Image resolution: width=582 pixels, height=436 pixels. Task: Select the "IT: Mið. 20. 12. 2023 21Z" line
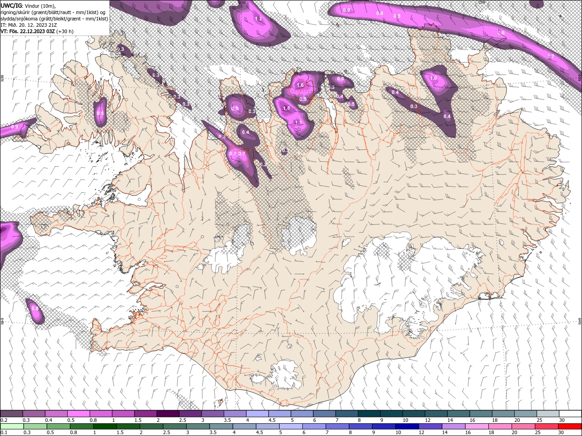[x=29, y=25]
